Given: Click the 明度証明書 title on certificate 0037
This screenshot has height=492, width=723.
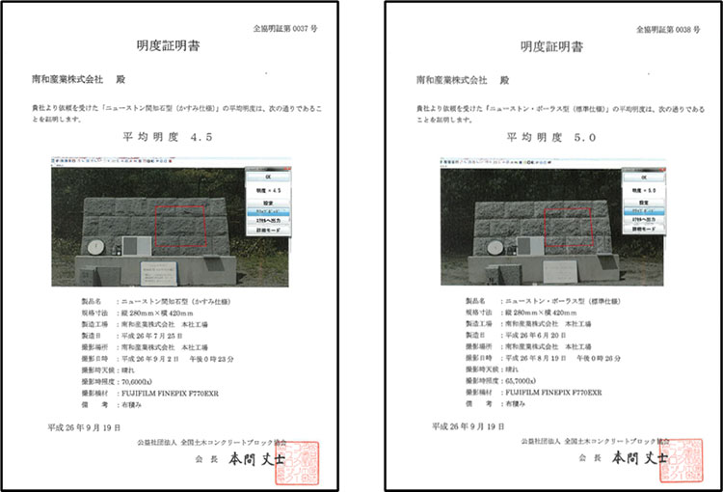Looking at the screenshot, I should (168, 45).
